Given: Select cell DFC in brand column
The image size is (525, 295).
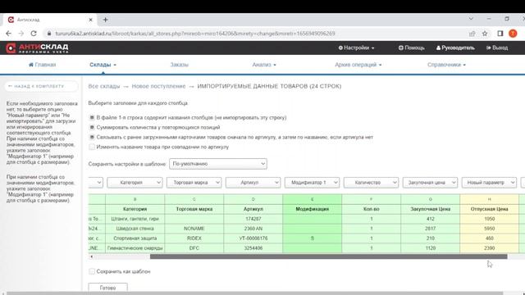Looking at the screenshot, I should 194,248.
